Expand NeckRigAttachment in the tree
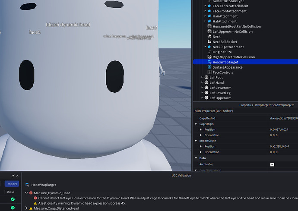 coord(205,47)
